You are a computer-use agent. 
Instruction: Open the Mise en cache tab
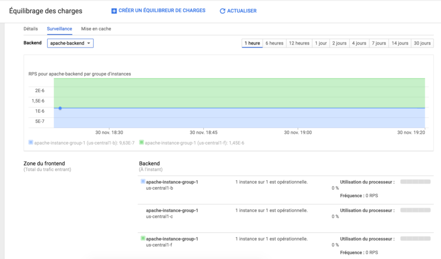pos(96,29)
